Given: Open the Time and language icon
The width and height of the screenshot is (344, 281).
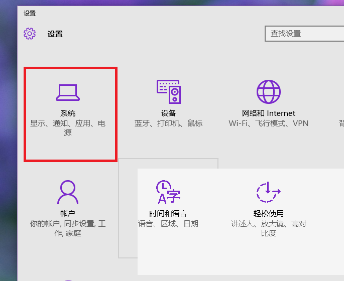Looking at the screenshot, I should coord(168,192).
